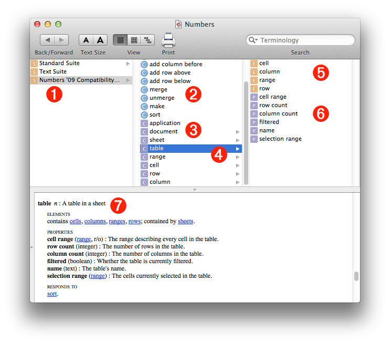Click the yellow minimize button

48,24
